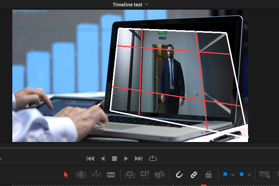The image size is (279, 186).
Task: Click the Insert Clip icon
Action: 130,174
